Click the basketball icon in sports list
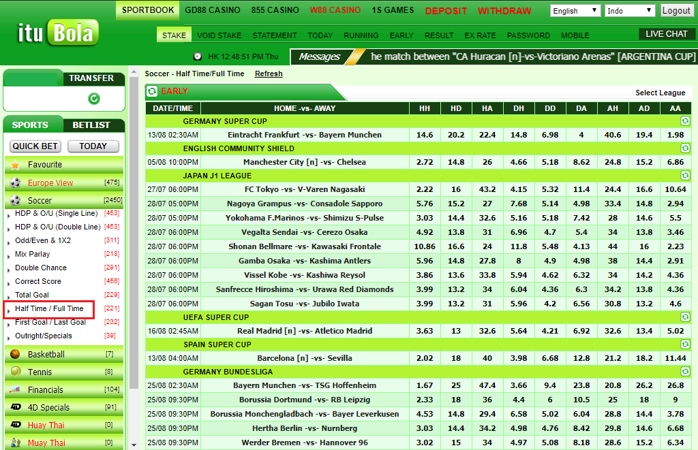The width and height of the screenshot is (698, 450). click(x=15, y=354)
